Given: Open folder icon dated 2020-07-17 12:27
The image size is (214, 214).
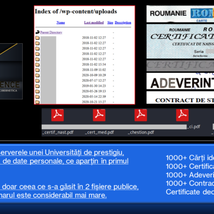Looking at the screenshot, I should [38, 81].
